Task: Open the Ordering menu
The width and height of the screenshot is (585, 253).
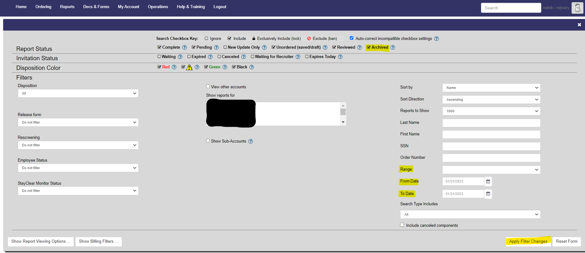Action: tap(43, 7)
